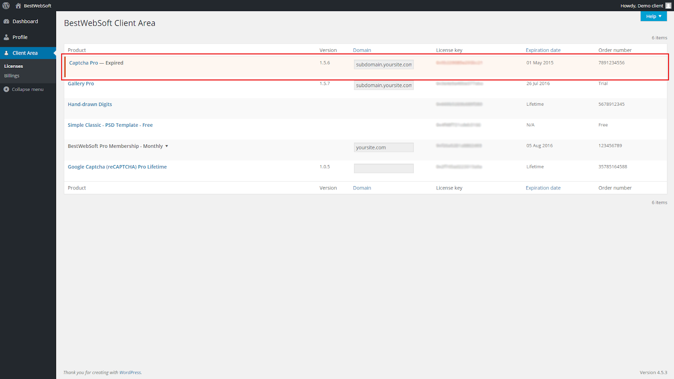Click Pro Membership yoursite.com domain field
Viewport: 674px width, 379px height.
(384, 147)
